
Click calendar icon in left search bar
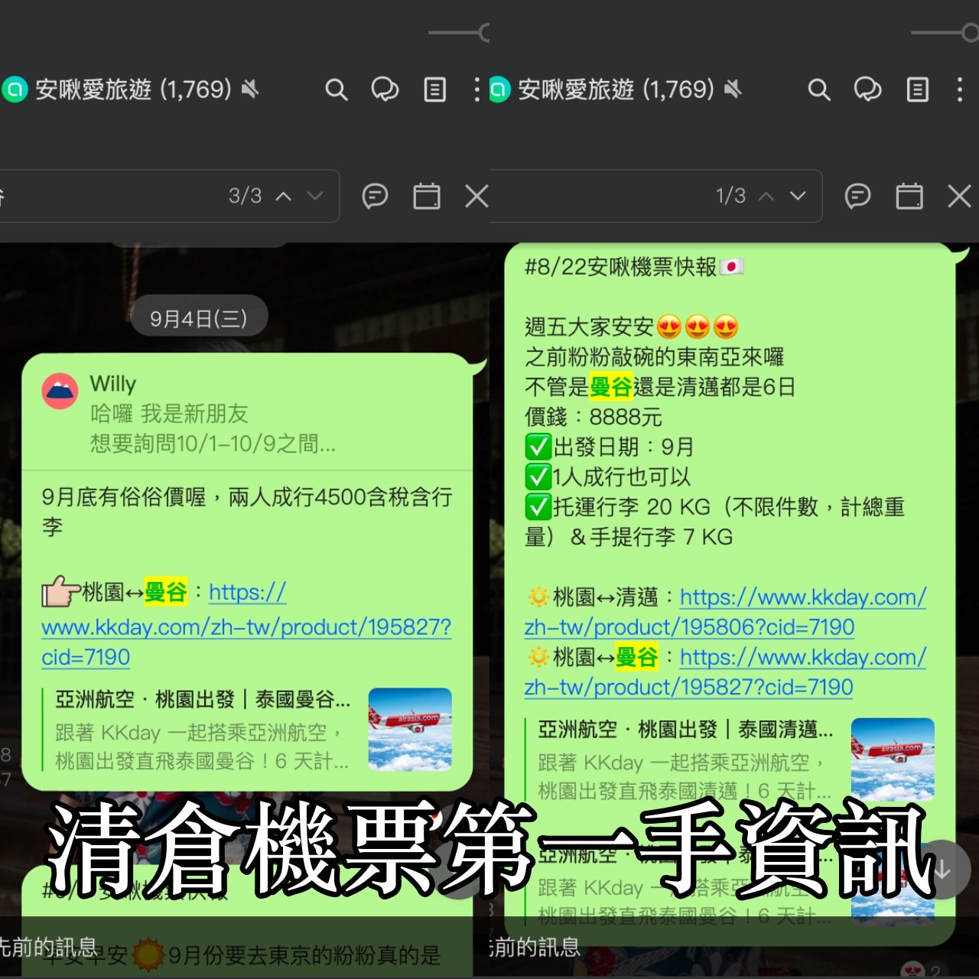coord(427,197)
